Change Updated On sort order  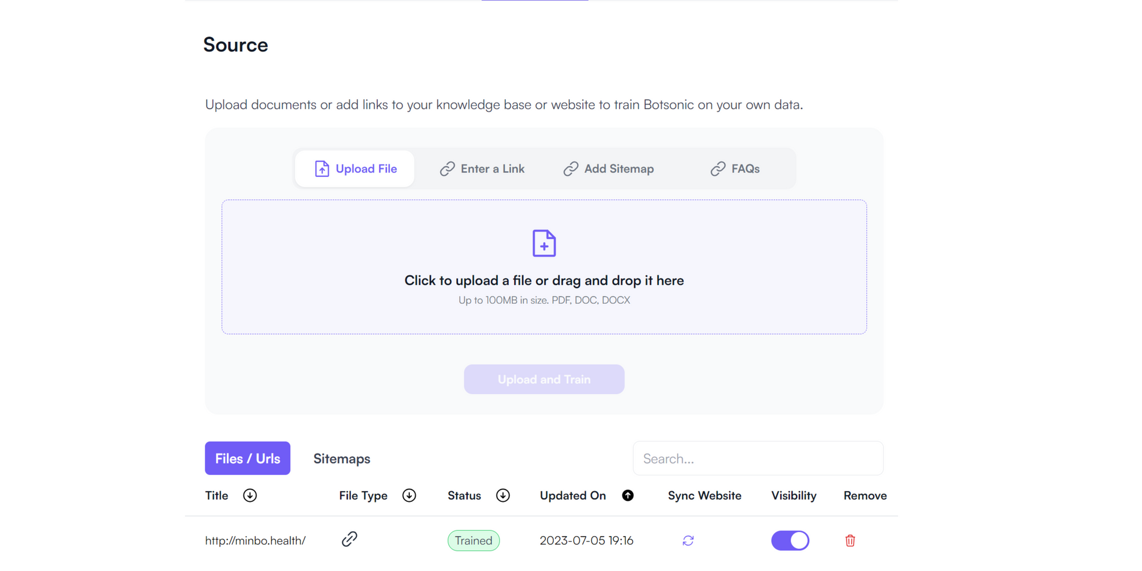[x=628, y=496]
